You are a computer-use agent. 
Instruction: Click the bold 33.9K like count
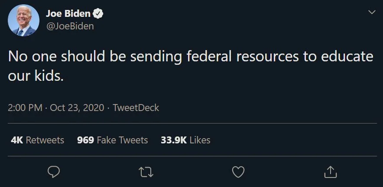click(173, 140)
